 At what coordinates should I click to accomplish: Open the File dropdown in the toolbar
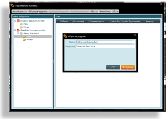(x=94, y=11)
